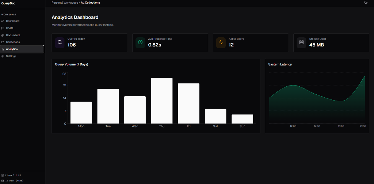The width and height of the screenshot is (374, 184).
Task: Click All Collections breadcrumb
Action: (x=91, y=3)
